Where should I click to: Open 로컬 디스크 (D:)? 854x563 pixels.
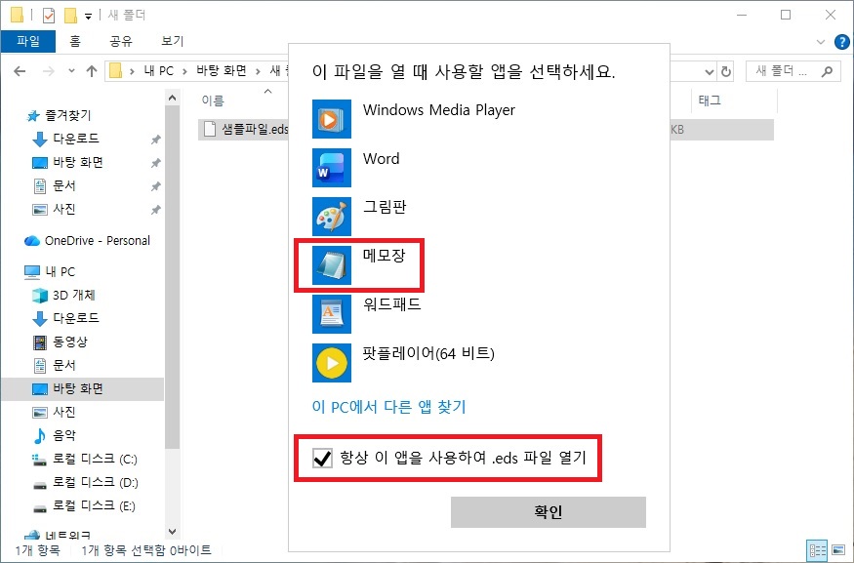tap(95, 482)
